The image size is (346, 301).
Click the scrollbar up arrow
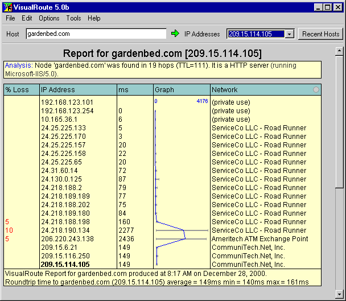339,51
